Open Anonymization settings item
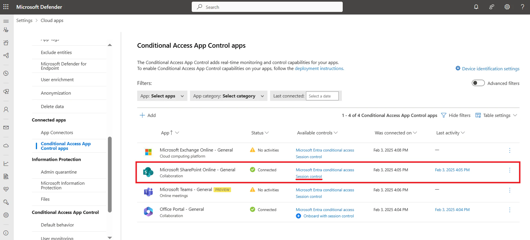 [56, 93]
